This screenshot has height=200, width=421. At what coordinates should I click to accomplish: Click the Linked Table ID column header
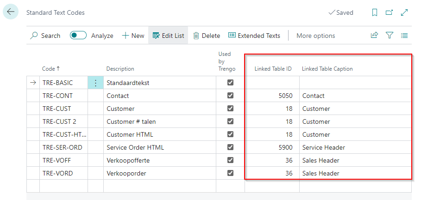[273, 69]
